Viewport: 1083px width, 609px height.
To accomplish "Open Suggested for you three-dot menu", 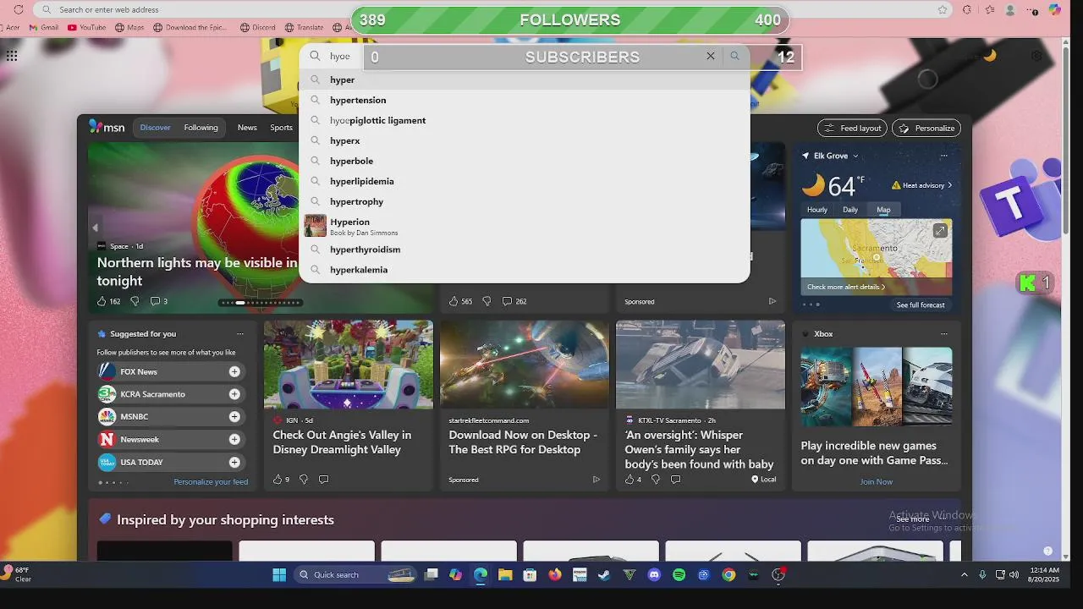I will [240, 334].
